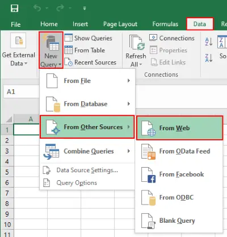Screen dimensions: 227x237
Task: Open workbook Connections
Action: [x=176, y=38]
